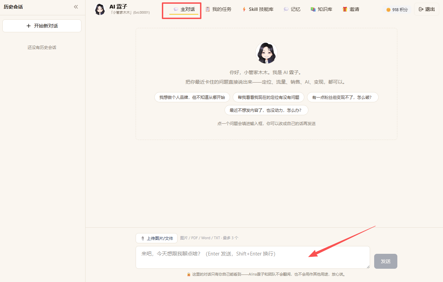This screenshot has width=443, height=282.
Task: Click the plus icon in 开始新对话
Action: click(x=29, y=26)
